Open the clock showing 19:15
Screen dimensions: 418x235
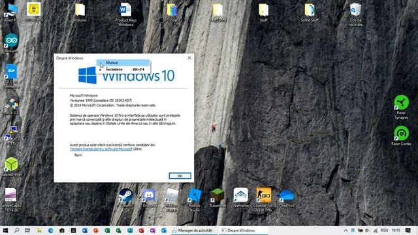click(x=396, y=230)
